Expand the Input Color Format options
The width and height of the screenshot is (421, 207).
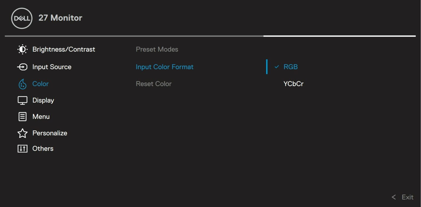pyautogui.click(x=164, y=67)
